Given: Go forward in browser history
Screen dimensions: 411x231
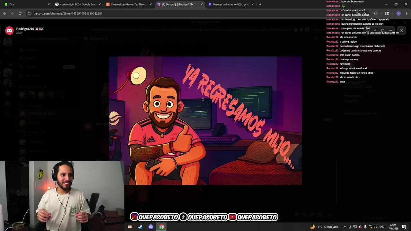Looking at the screenshot, I should pos(12,13).
